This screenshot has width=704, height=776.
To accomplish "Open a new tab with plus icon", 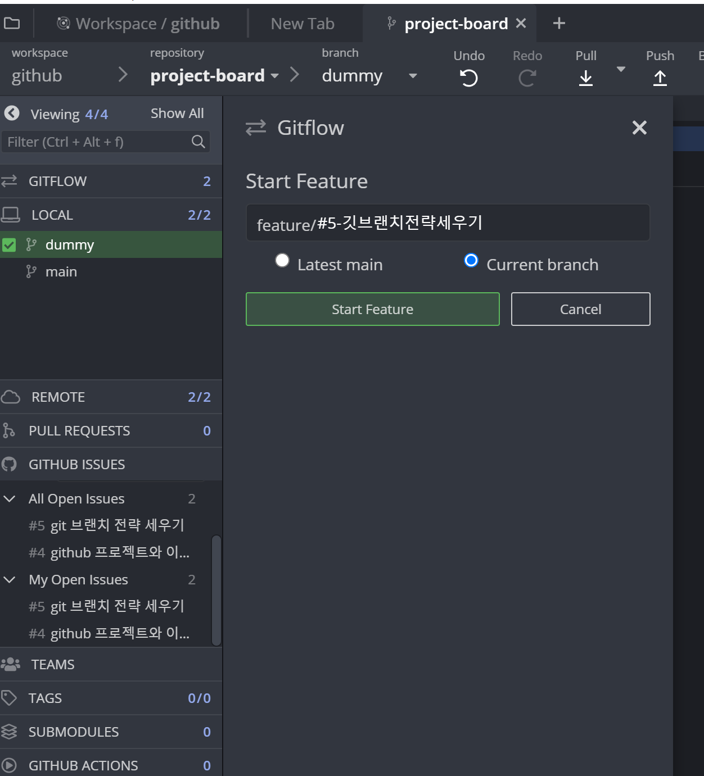I will point(559,23).
